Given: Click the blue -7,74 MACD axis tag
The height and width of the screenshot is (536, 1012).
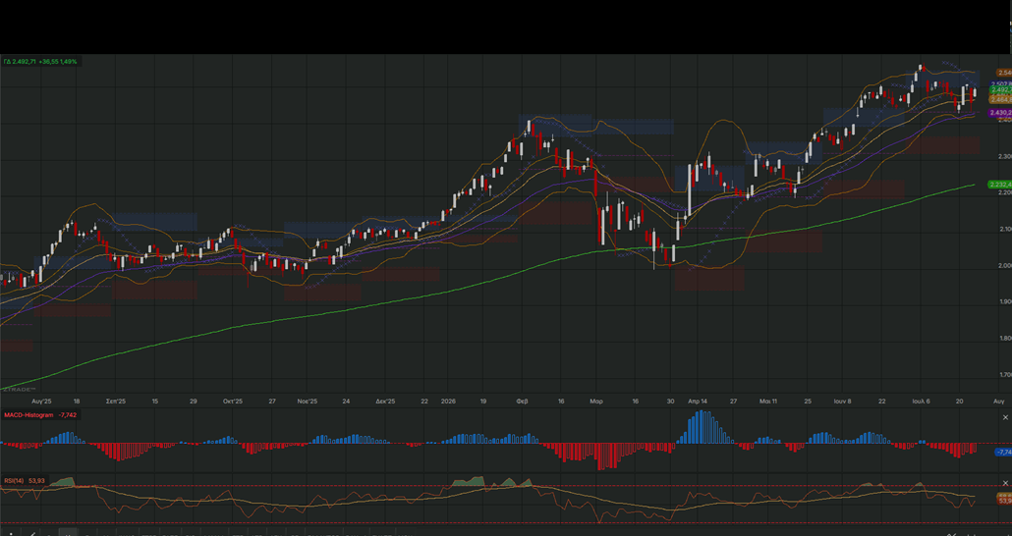Looking at the screenshot, I should tap(1003, 453).
